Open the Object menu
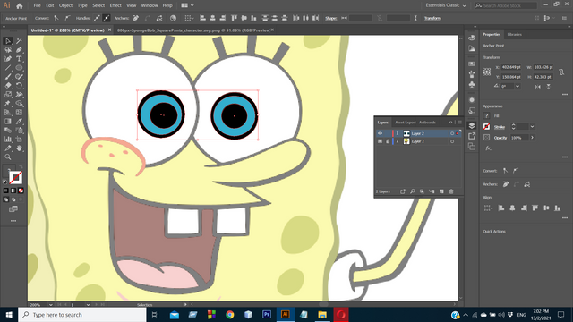573x322 pixels. coord(65,5)
